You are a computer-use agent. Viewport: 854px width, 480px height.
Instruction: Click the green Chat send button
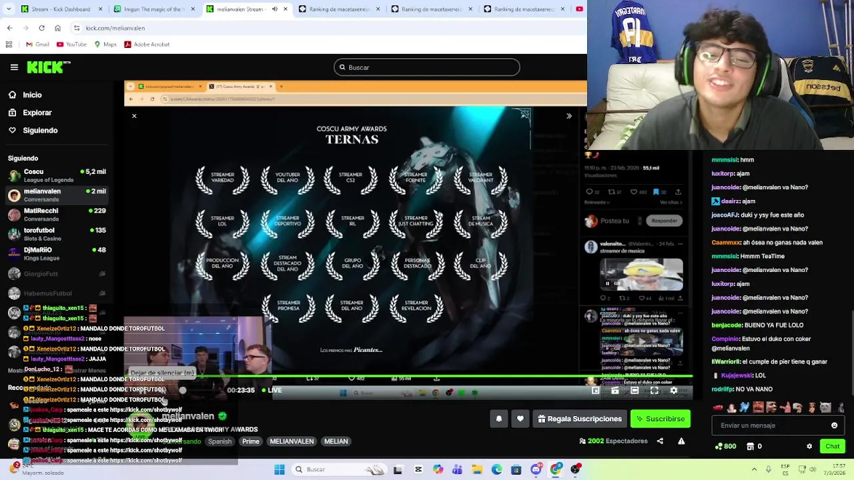click(832, 446)
